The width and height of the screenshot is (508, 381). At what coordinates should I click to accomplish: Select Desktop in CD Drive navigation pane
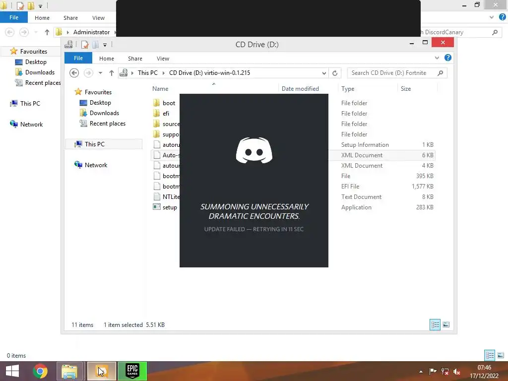click(100, 103)
